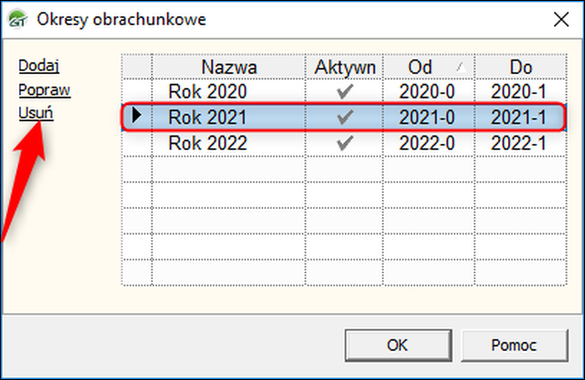Screen dimensions: 585x380
Task: Click the sort arrow in Od column header
Action: 461,67
